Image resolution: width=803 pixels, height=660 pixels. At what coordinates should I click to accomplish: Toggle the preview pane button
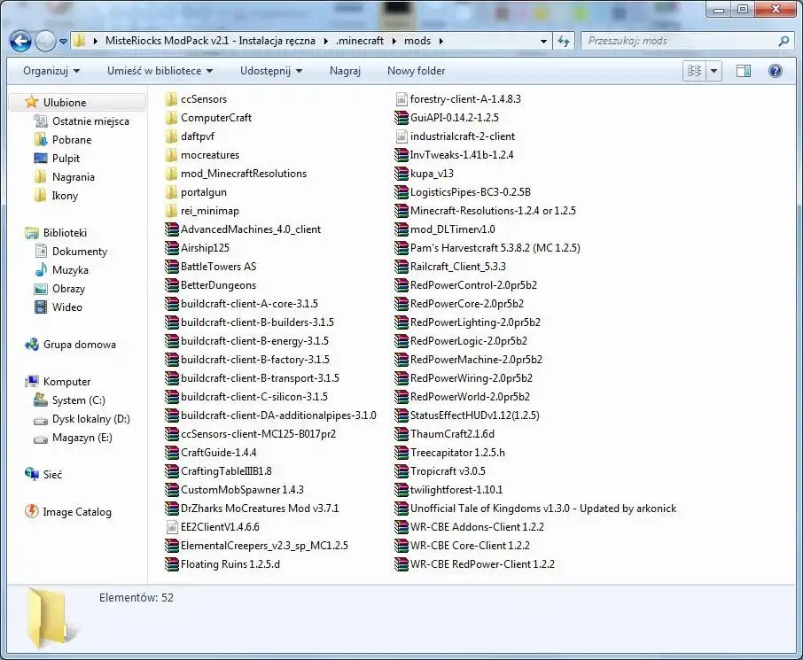tap(743, 71)
